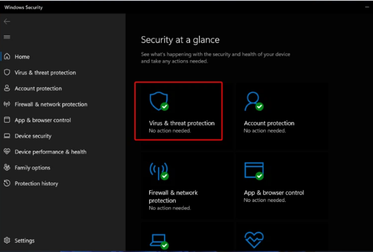
Task: Click the sidebar laptop icon for Device security
Action: tap(7, 136)
